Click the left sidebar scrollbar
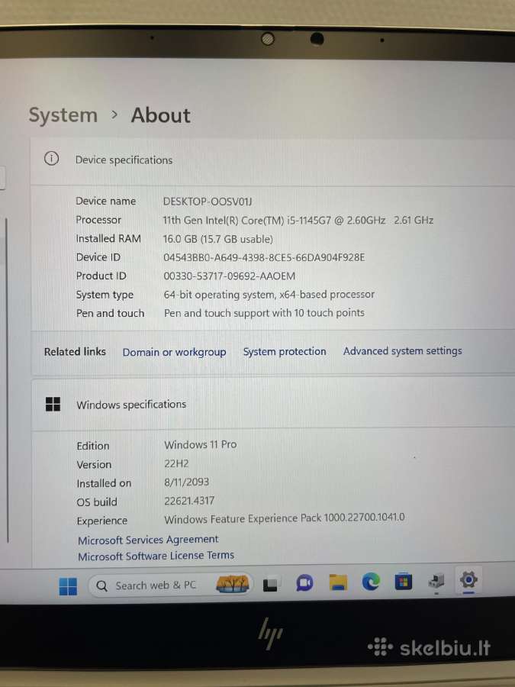The image size is (515, 687). pyautogui.click(x=7, y=379)
